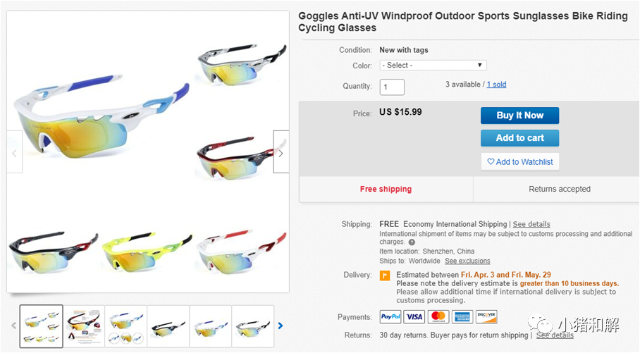Screen dimensions: 640x353
Task: Click the 'See exclusions' link
Action: [x=467, y=261]
